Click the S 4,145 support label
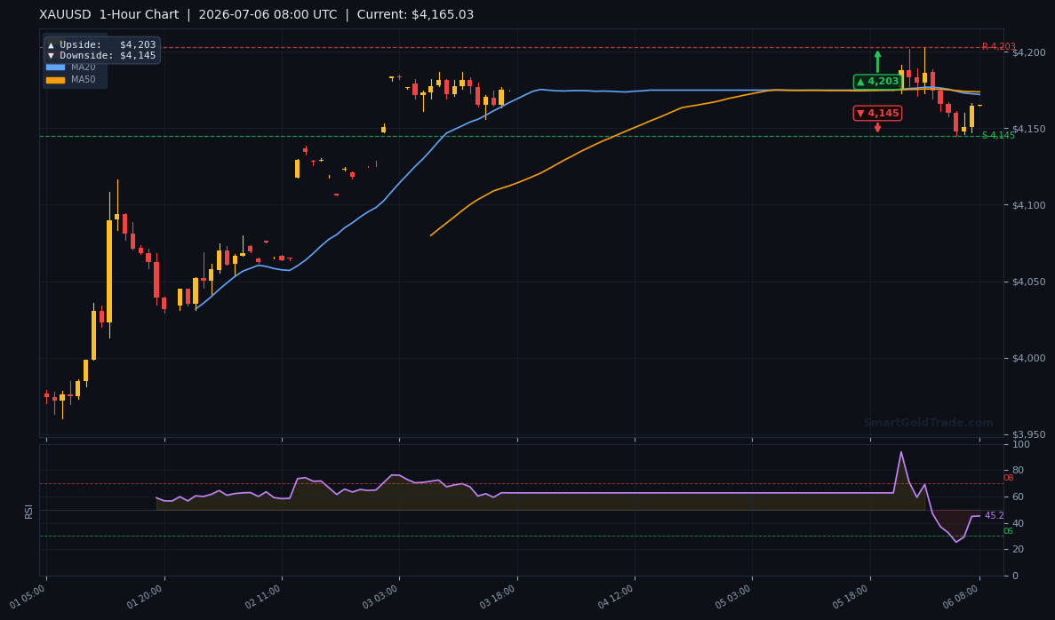1055x620 pixels. pos(998,135)
